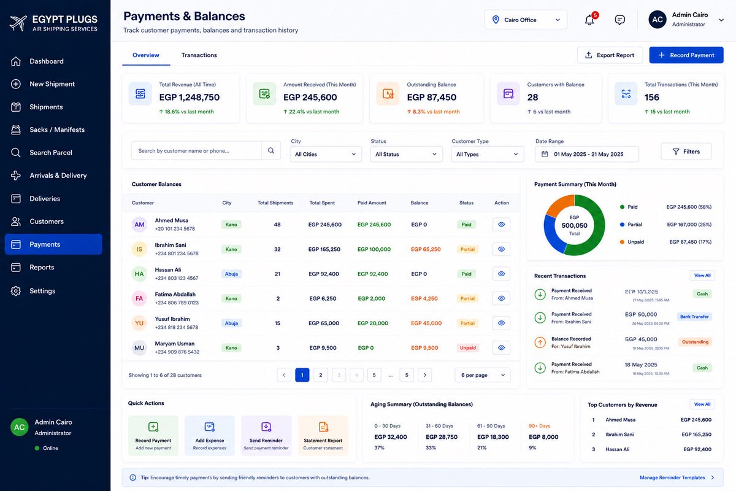Click Maryam Usman's Unpaid status badge
Viewport: 736px width, 491px height.
(467, 347)
